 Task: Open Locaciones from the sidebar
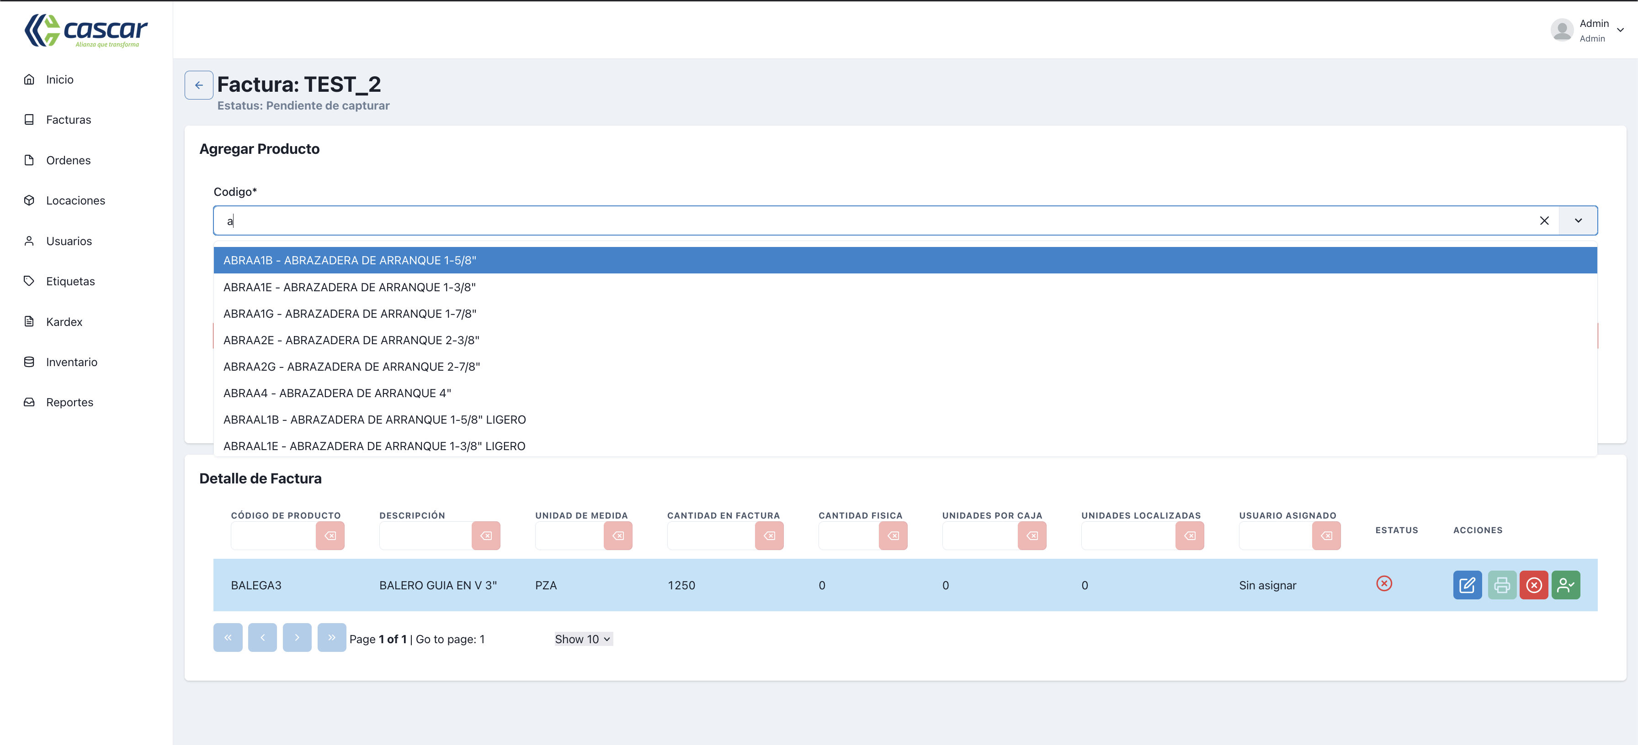[75, 200]
